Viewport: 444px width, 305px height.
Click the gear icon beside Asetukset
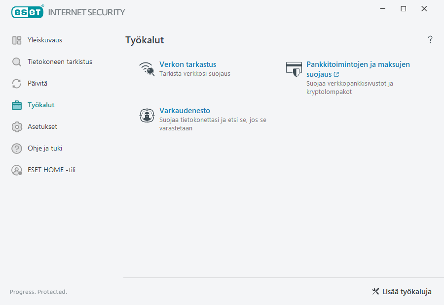pos(17,127)
